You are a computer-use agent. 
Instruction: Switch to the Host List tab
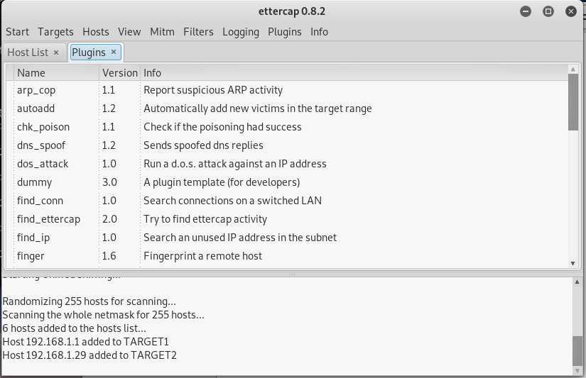click(28, 52)
